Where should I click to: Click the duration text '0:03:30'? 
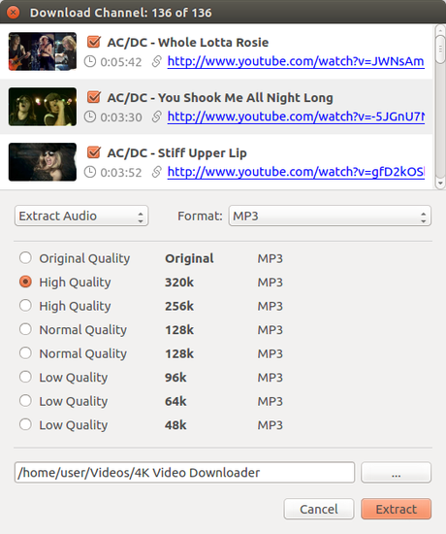pyautogui.click(x=121, y=117)
